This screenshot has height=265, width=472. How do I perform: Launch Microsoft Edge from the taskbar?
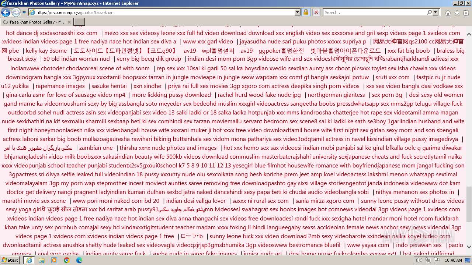coord(79,260)
